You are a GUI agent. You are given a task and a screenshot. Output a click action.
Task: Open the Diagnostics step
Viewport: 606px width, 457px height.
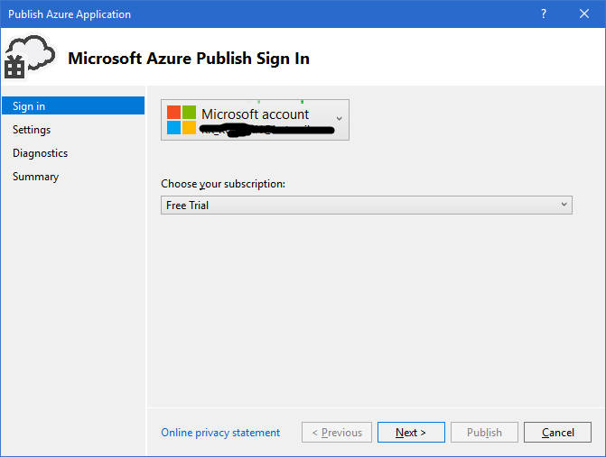pos(41,153)
